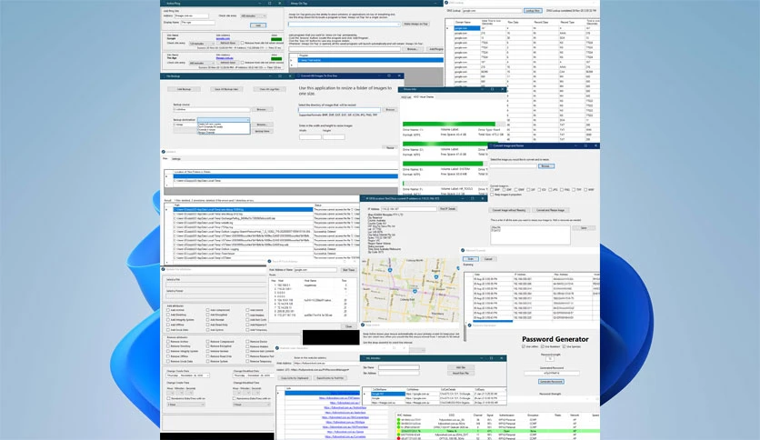Click the DNS Lookup window's title bar icon

coord(446,3)
